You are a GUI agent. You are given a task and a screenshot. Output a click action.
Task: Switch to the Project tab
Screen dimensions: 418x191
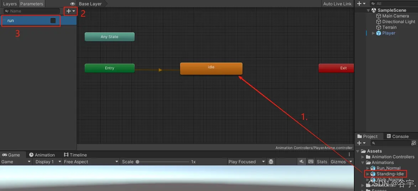pos(367,136)
